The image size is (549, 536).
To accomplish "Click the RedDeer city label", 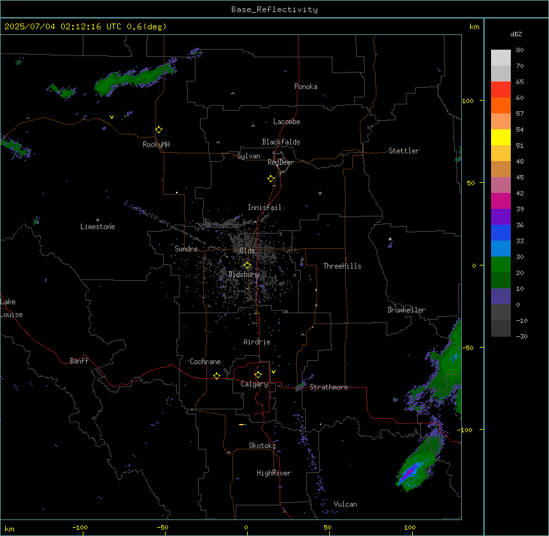I will tap(280, 162).
